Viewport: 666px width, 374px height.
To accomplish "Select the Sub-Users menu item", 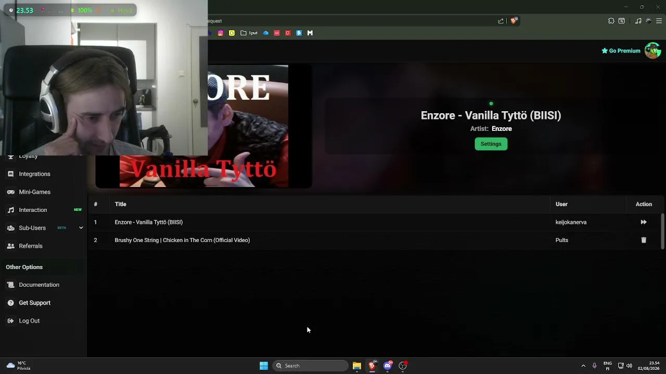I will point(32,228).
